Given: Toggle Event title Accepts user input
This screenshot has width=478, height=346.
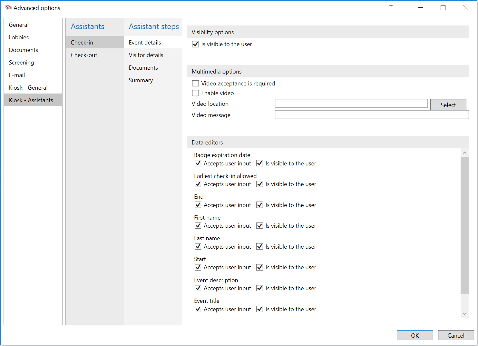Looking at the screenshot, I should pos(198,309).
